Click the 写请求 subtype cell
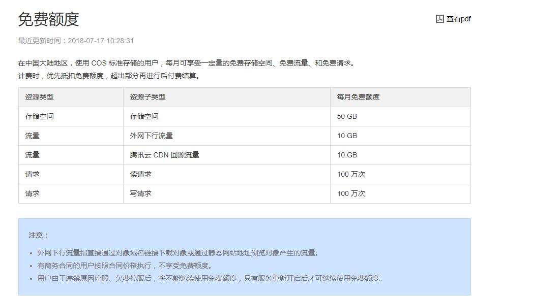Viewport: 533px width, 296px height. tap(140, 193)
